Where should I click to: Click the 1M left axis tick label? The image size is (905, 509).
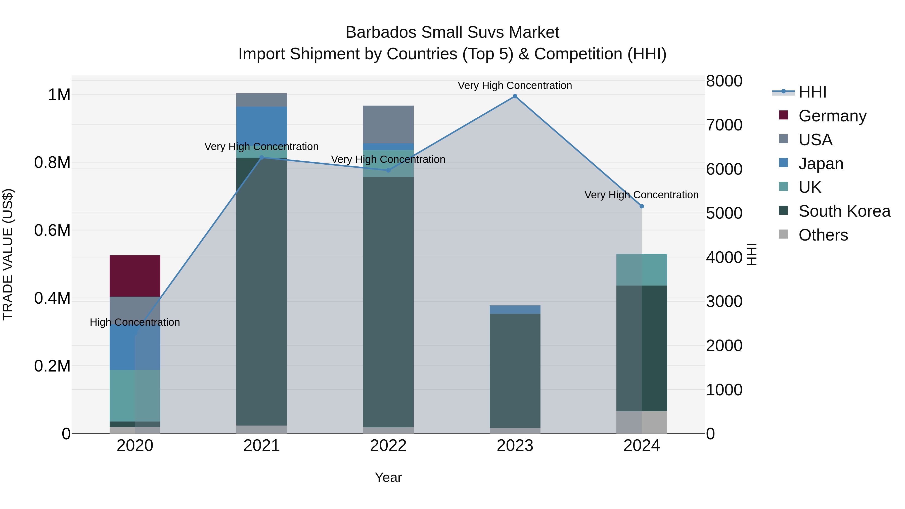click(59, 95)
